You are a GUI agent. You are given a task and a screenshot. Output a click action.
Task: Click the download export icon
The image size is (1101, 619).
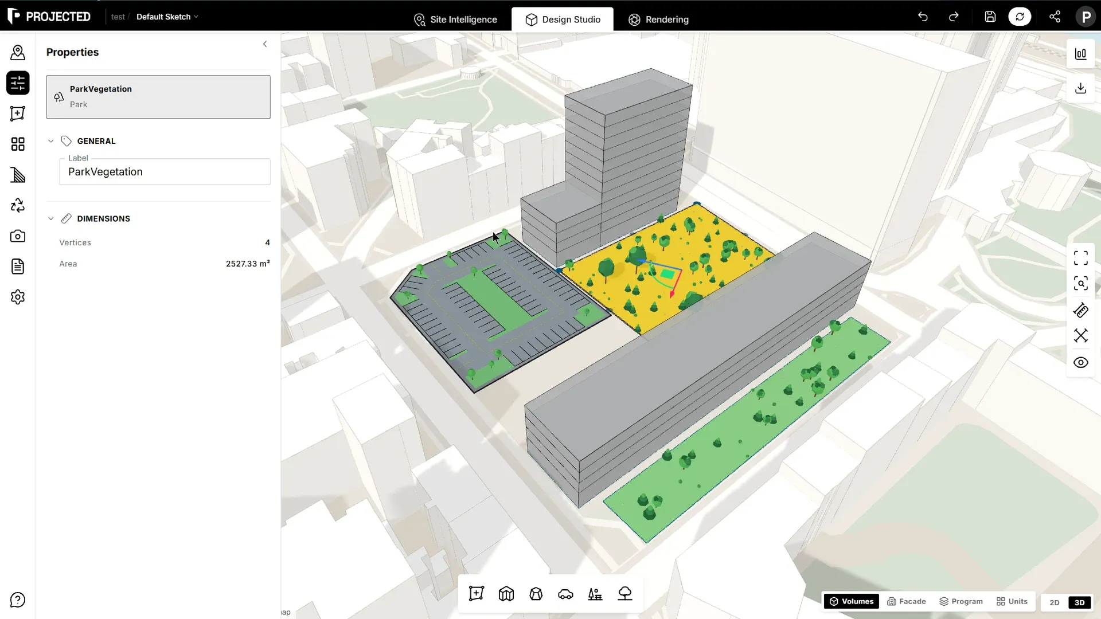(1081, 88)
